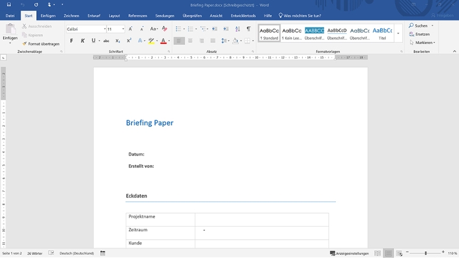Toggle bold formatting (F)
The height and width of the screenshot is (258, 459).
click(x=71, y=41)
